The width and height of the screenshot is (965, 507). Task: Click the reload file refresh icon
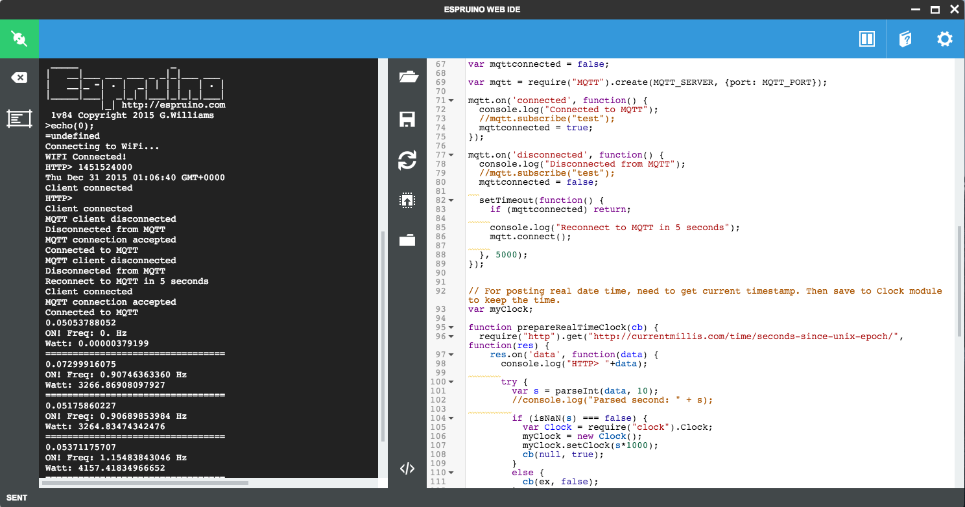407,160
